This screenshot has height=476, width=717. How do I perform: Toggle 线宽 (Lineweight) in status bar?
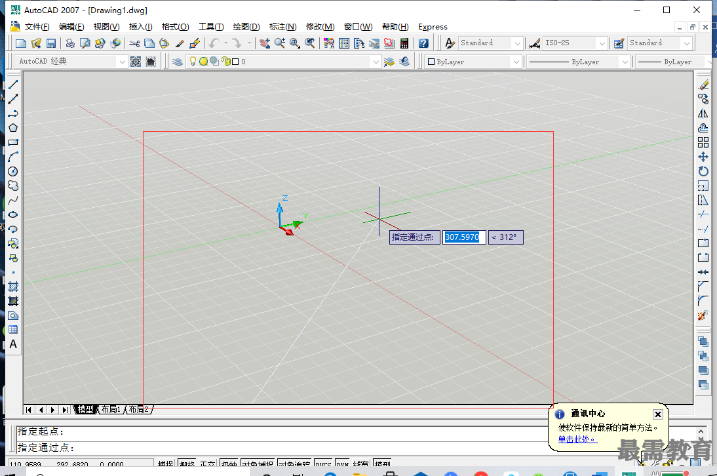click(360, 463)
